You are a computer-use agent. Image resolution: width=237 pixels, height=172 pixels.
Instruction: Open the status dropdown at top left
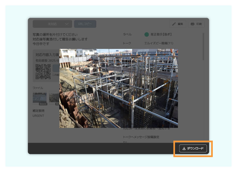pyautogui.click(x=52, y=24)
